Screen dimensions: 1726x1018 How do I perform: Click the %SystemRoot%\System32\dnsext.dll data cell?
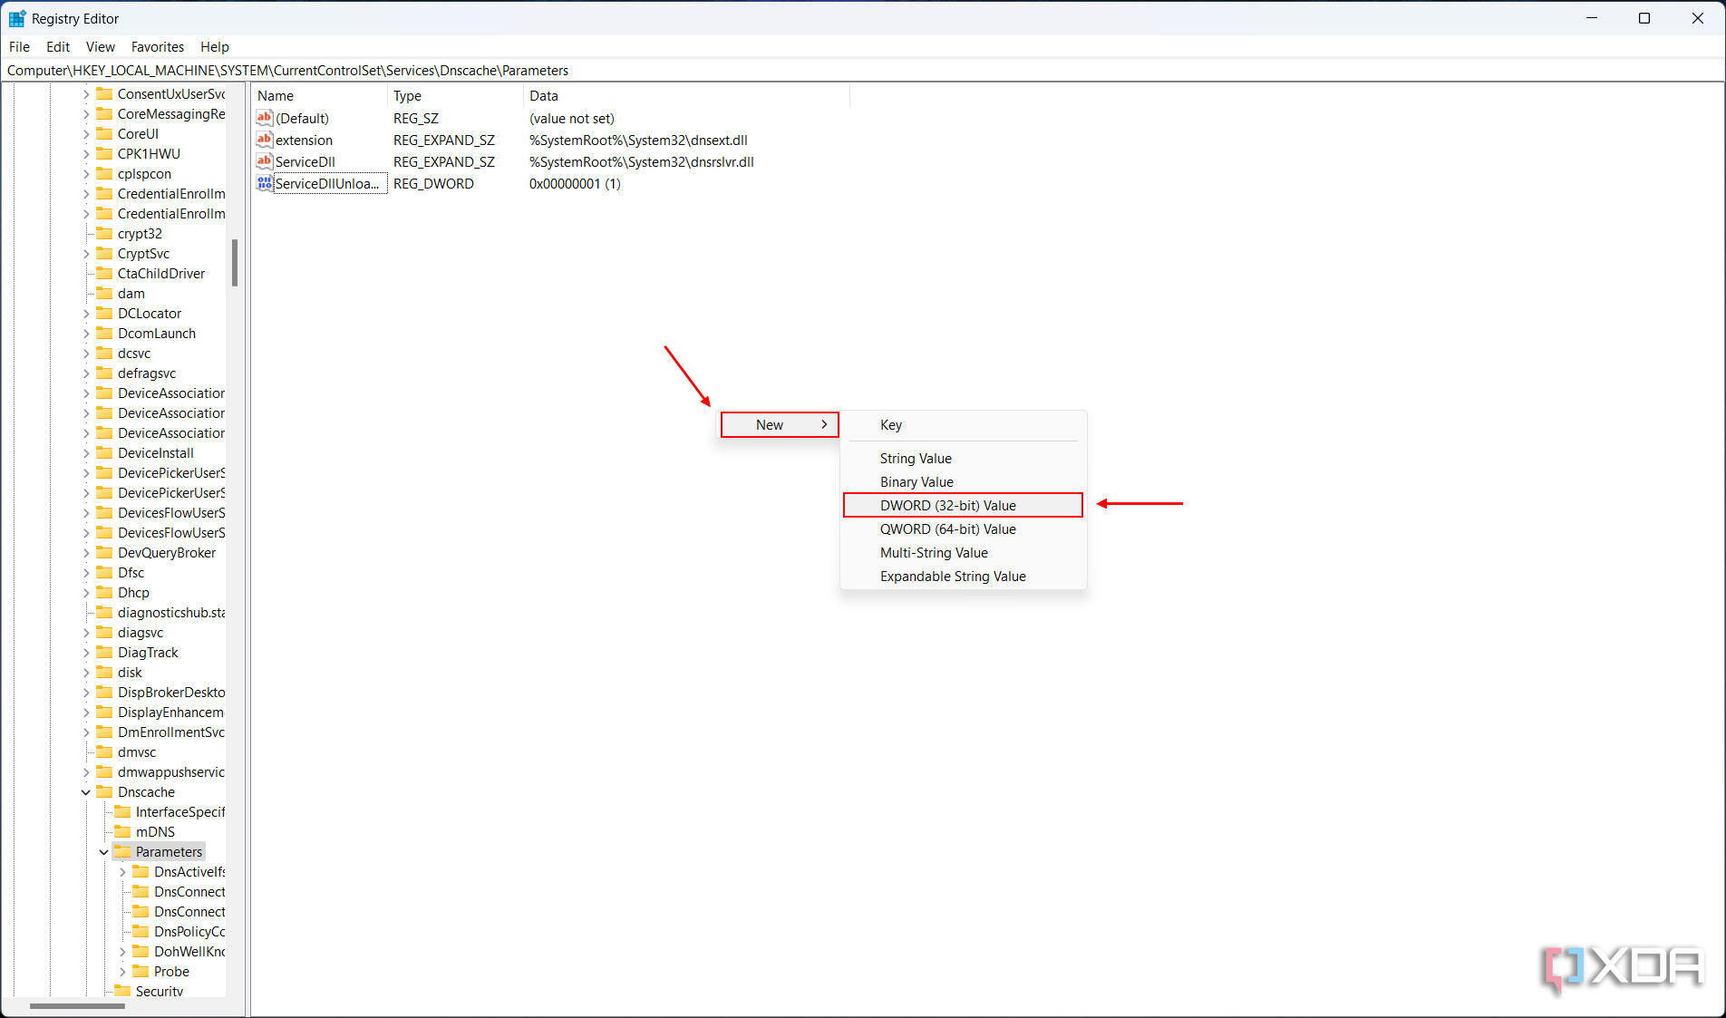[x=638, y=140]
